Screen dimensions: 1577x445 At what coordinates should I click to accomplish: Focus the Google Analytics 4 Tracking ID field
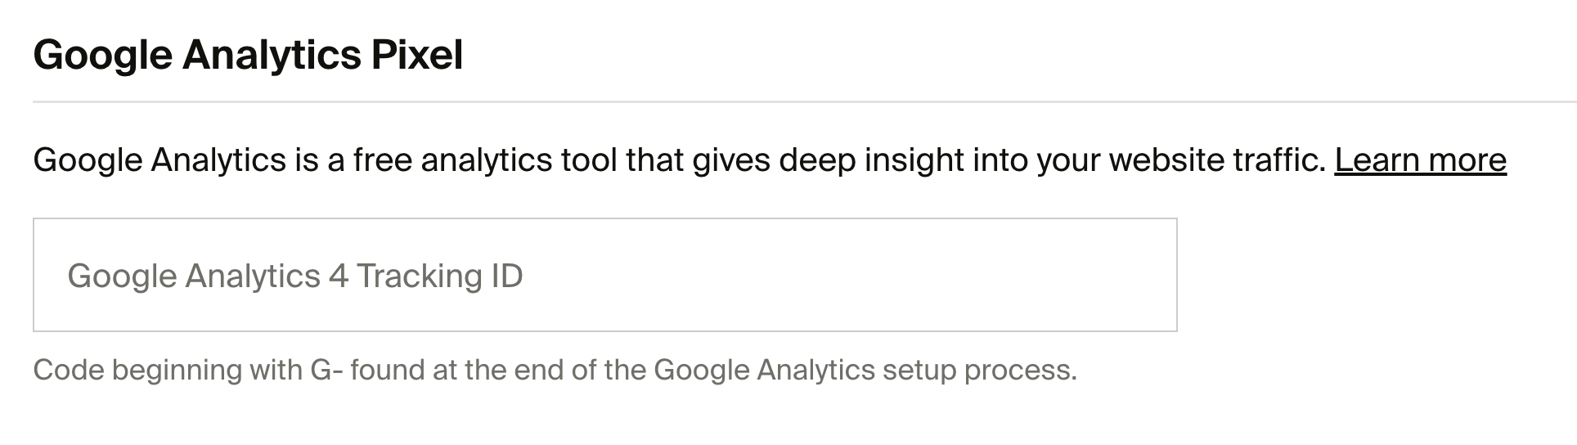pyautogui.click(x=604, y=275)
